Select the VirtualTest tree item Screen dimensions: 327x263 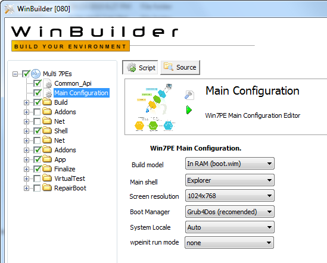click(x=70, y=179)
